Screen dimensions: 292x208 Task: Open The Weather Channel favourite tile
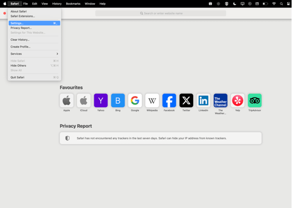click(220, 101)
